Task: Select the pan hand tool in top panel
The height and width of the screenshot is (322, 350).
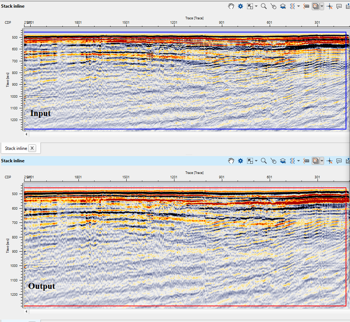Action: 231,6
